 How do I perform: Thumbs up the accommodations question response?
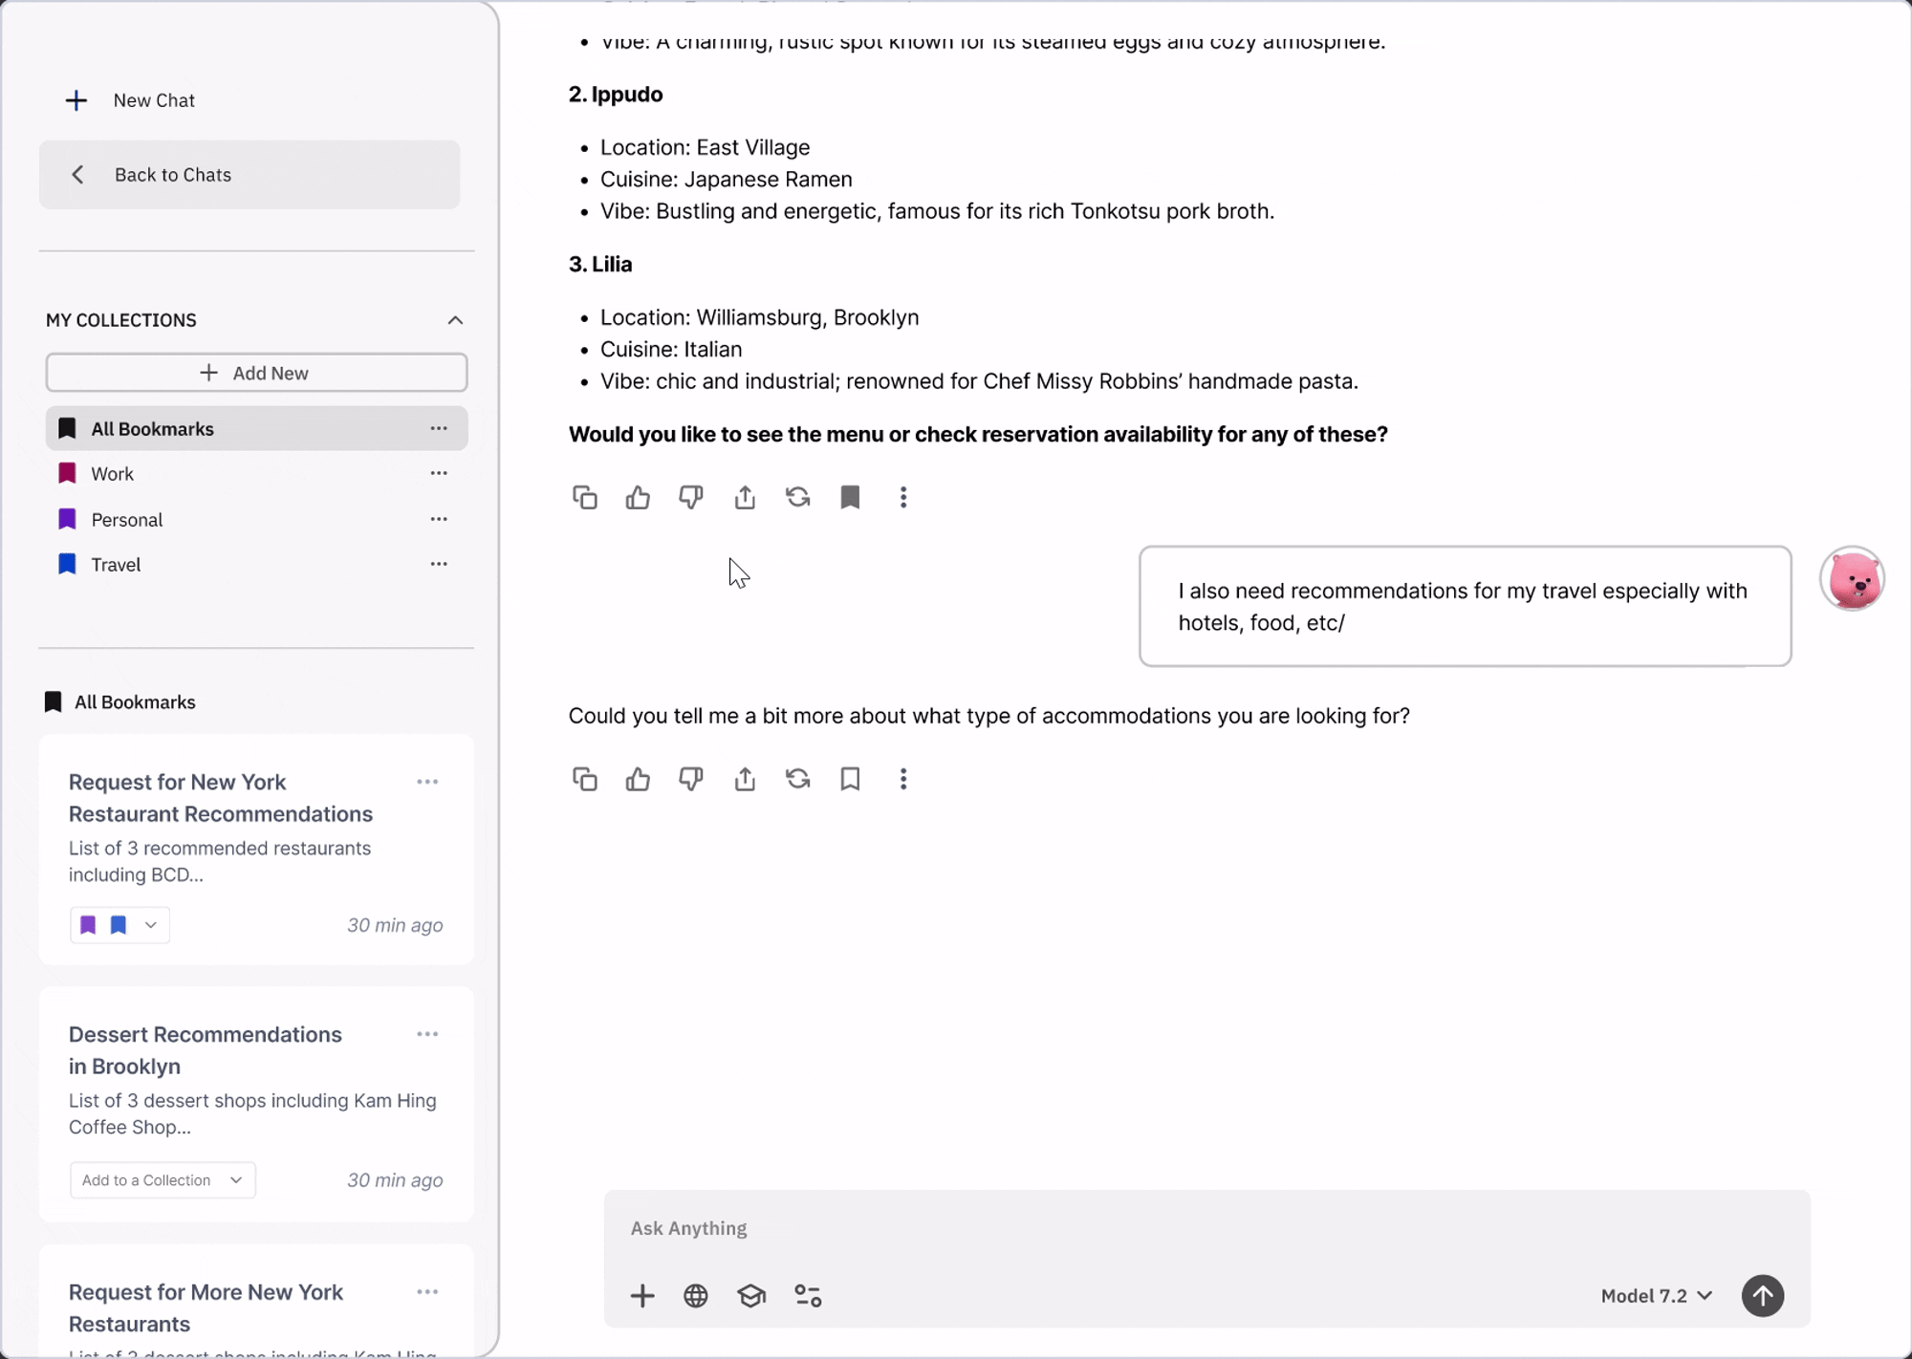click(x=638, y=779)
